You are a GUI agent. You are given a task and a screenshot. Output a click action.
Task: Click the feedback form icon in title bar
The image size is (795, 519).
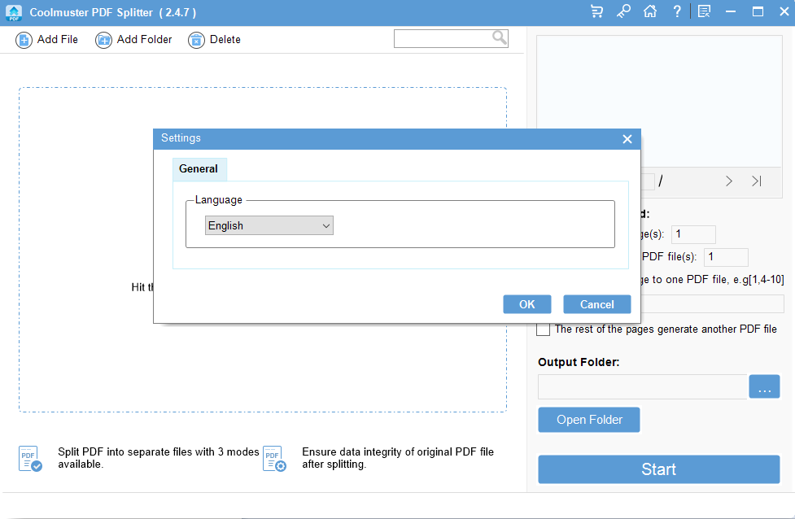pos(704,11)
